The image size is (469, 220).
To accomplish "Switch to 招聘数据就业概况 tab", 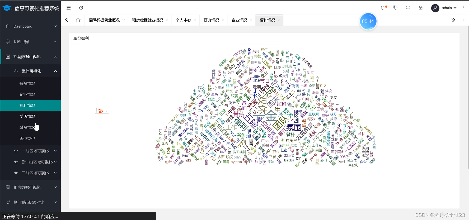I will click(104, 20).
